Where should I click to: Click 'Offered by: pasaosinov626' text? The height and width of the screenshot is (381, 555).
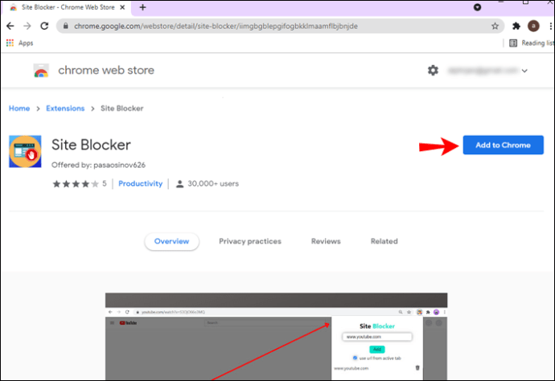pos(98,165)
